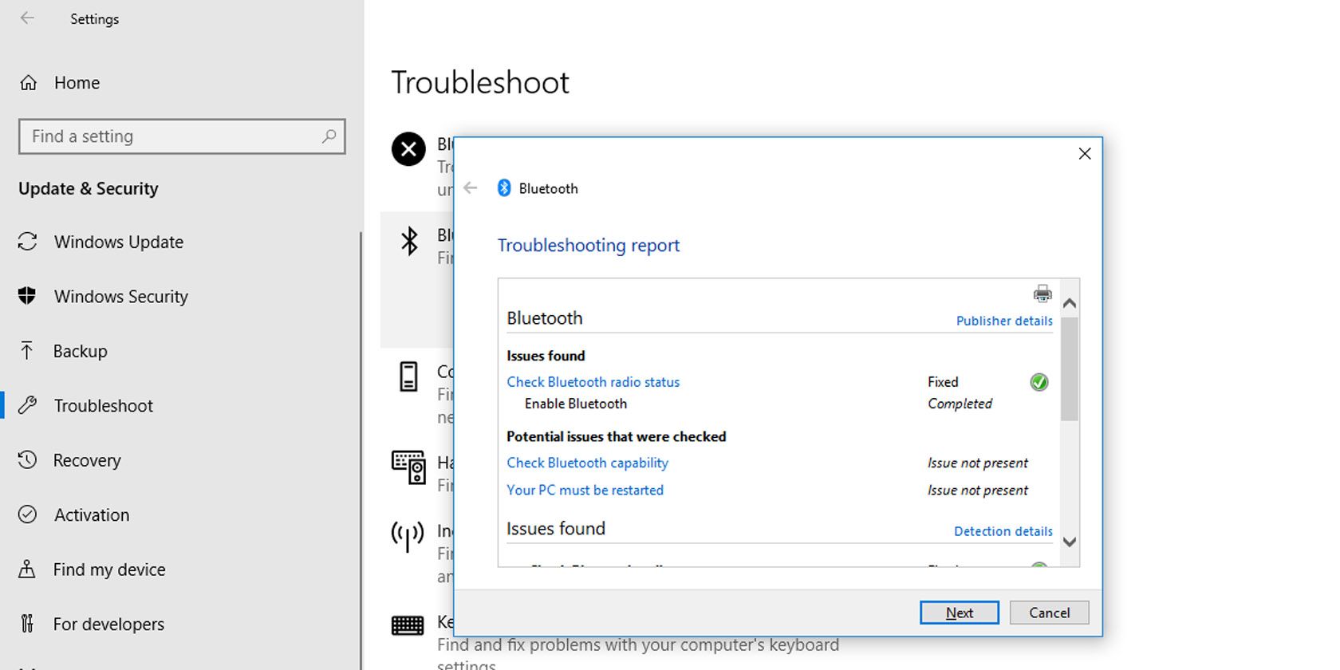Open the Publisher details link
Viewport: 1340px width, 670px height.
pyautogui.click(x=1003, y=321)
